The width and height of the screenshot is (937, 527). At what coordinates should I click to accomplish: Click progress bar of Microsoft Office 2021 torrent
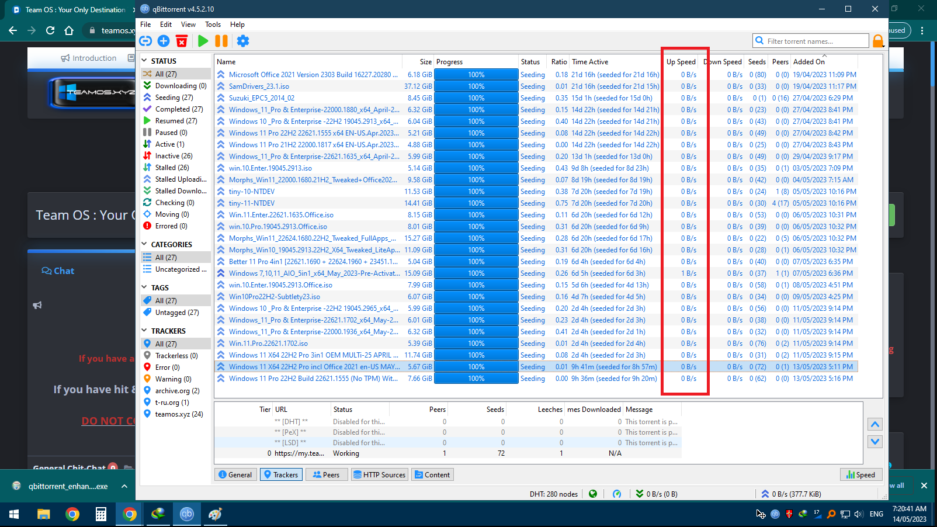click(476, 75)
